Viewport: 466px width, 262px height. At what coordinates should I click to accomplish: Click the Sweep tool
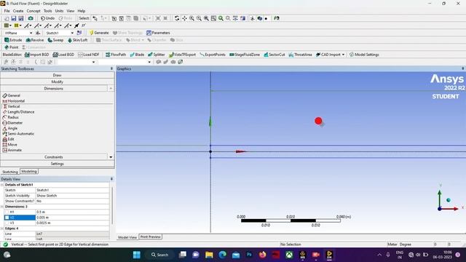pyautogui.click(x=55, y=40)
